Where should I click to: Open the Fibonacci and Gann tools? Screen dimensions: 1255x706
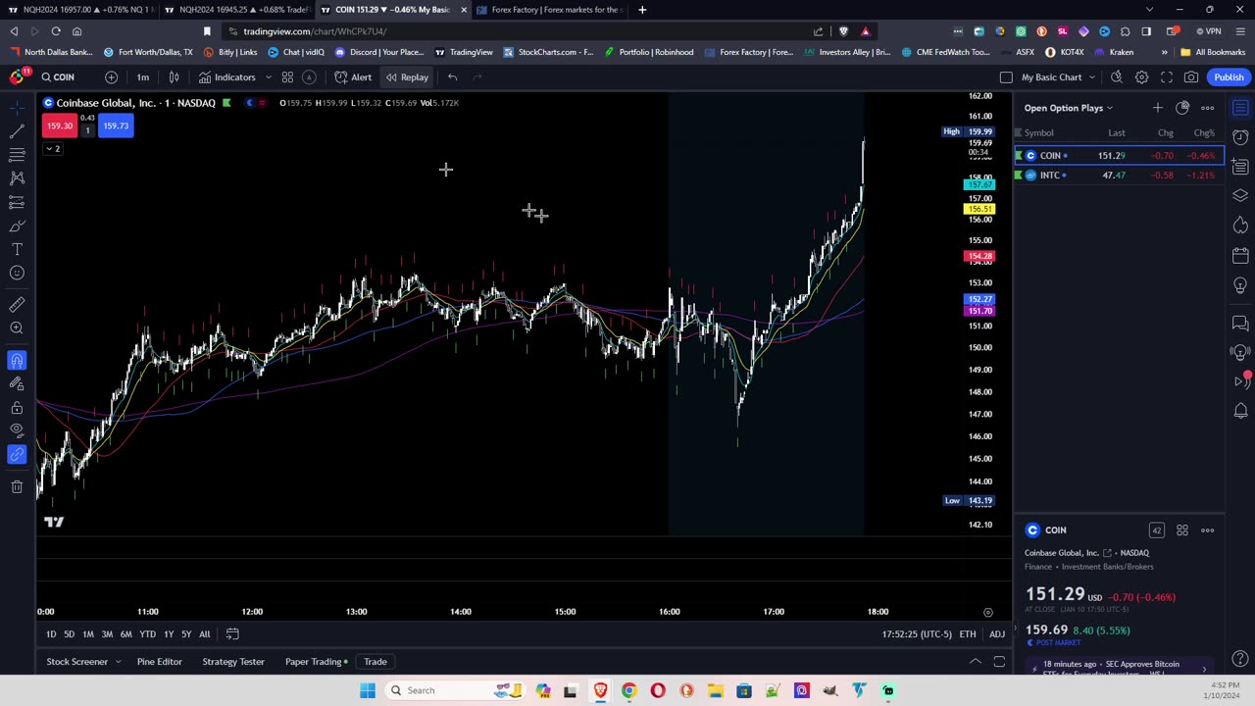point(17,154)
